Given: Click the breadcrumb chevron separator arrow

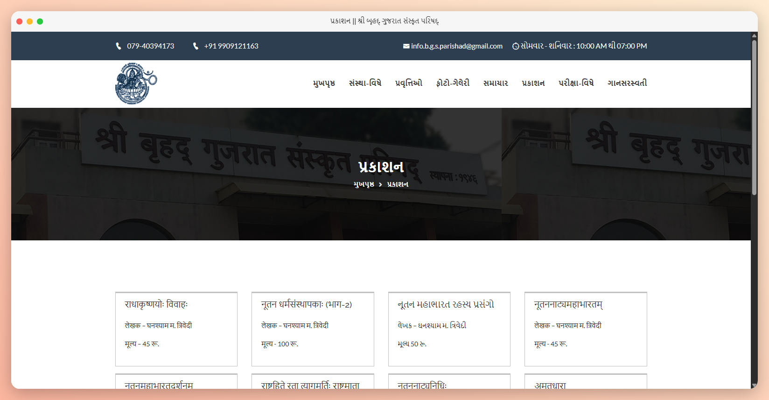Looking at the screenshot, I should (x=380, y=184).
